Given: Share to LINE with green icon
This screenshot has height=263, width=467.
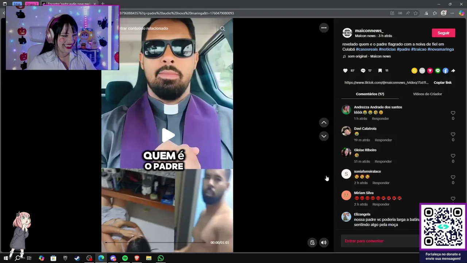Looking at the screenshot, I should 438,70.
